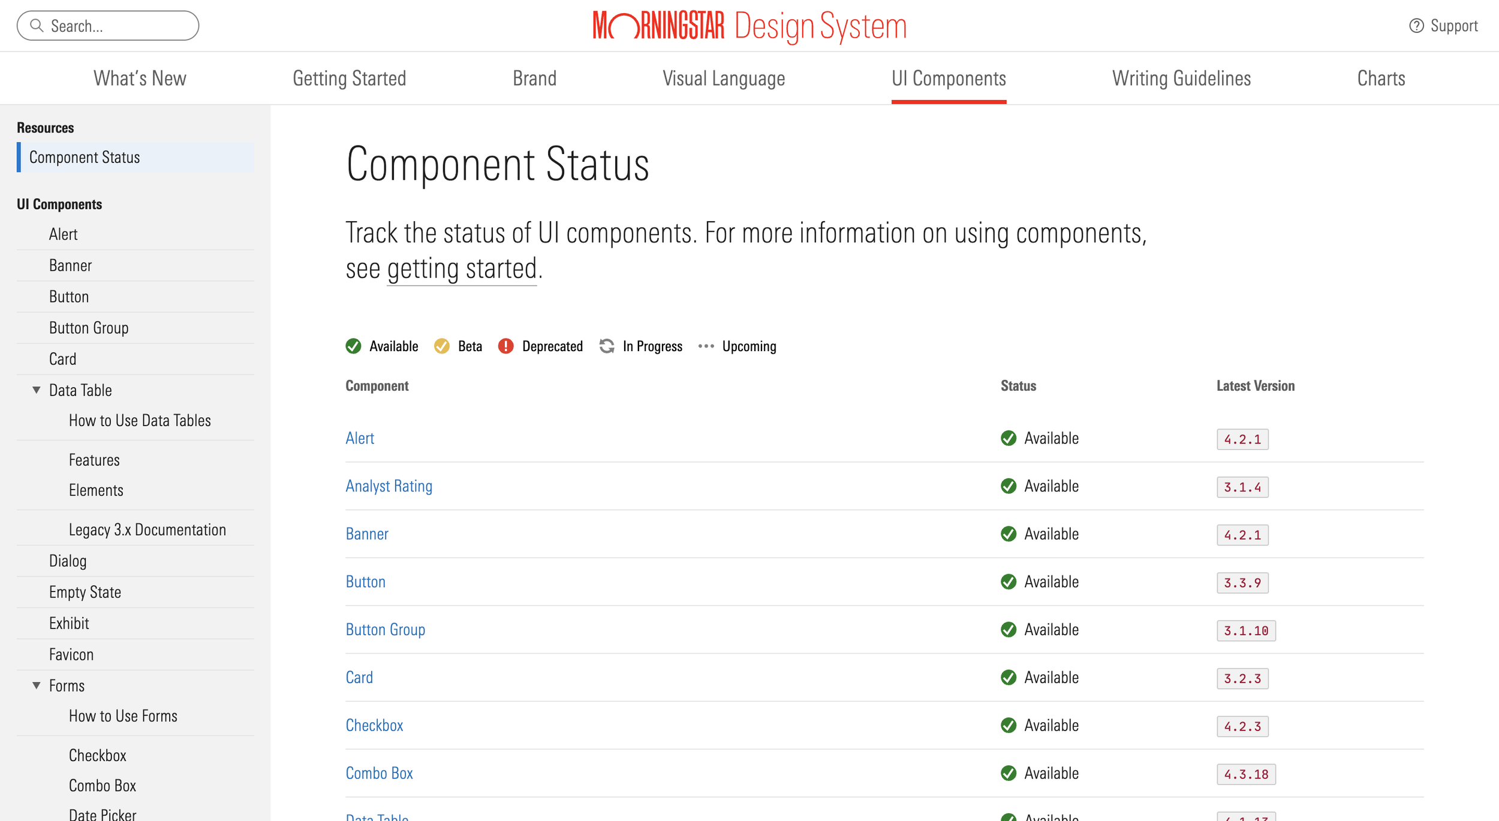The width and height of the screenshot is (1499, 821).
Task: Click the In Progress refresh icon
Action: (606, 346)
